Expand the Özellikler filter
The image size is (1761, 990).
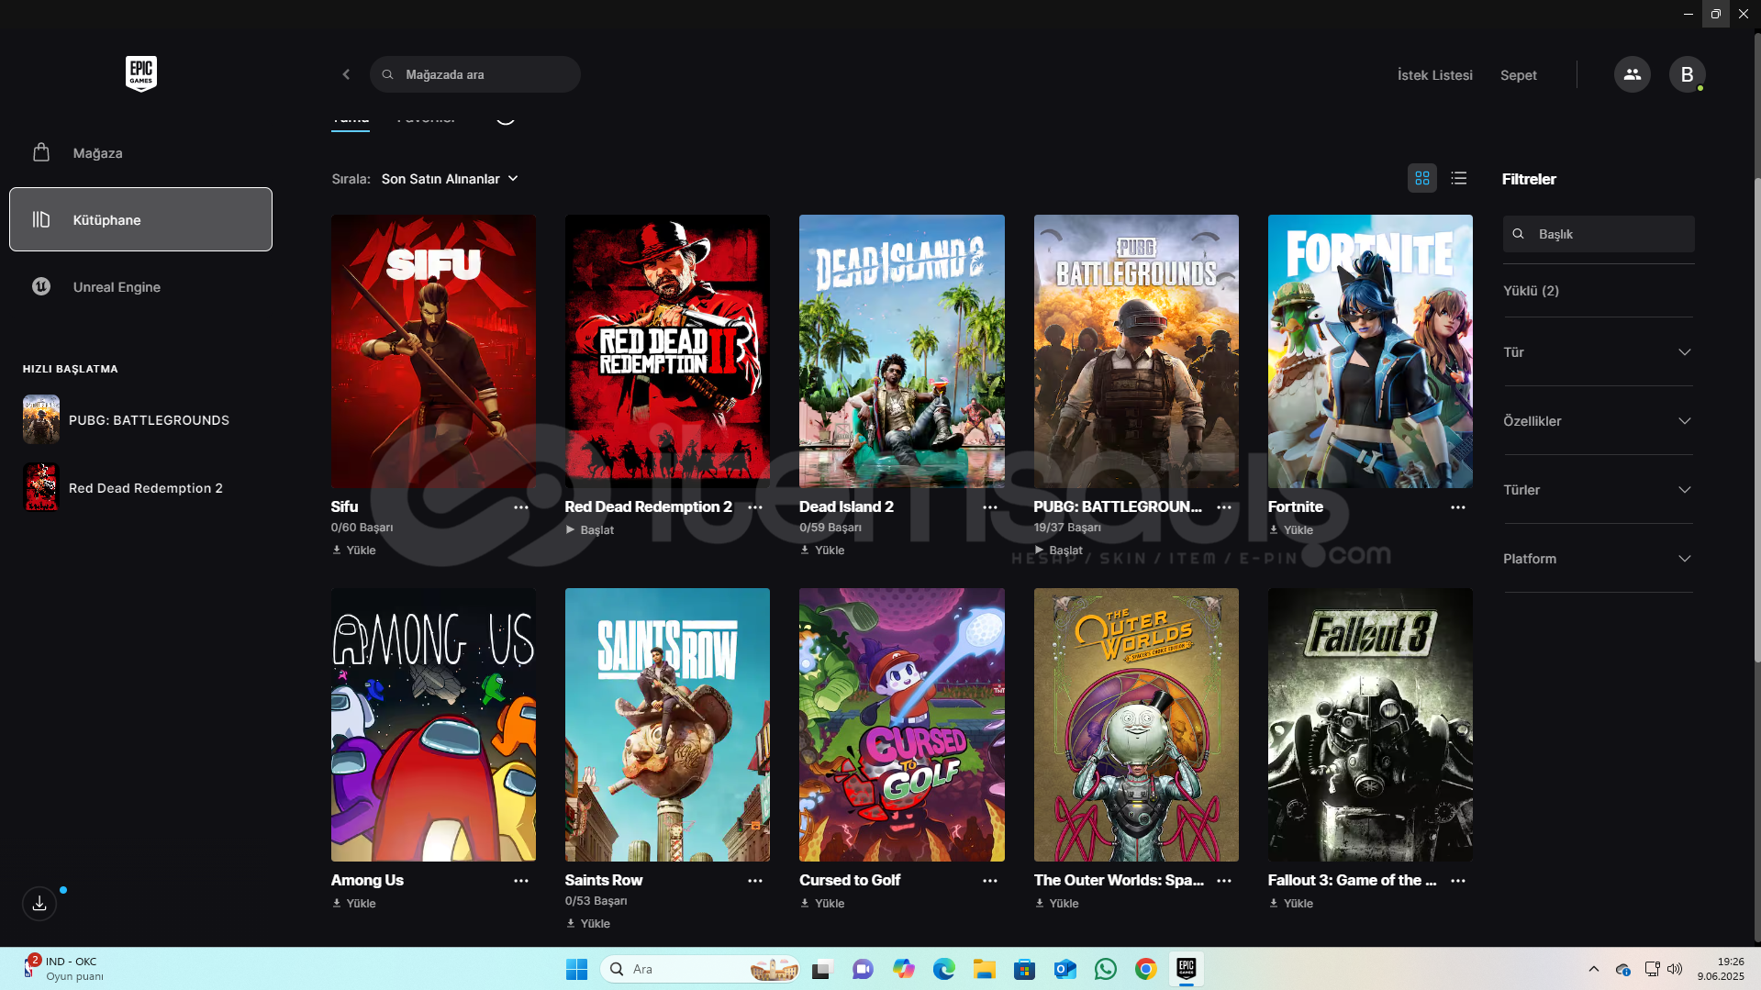pyautogui.click(x=1598, y=421)
